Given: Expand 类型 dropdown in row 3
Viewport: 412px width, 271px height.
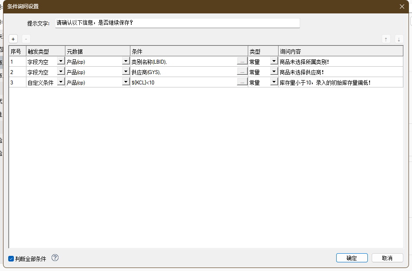Looking at the screenshot, I should point(274,82).
